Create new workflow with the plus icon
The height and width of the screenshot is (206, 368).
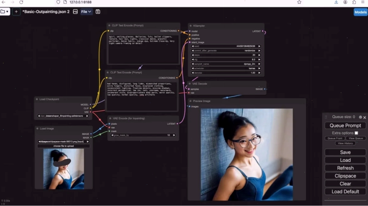click(16, 12)
